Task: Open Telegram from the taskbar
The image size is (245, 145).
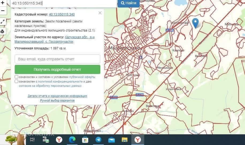Action: 98,140
